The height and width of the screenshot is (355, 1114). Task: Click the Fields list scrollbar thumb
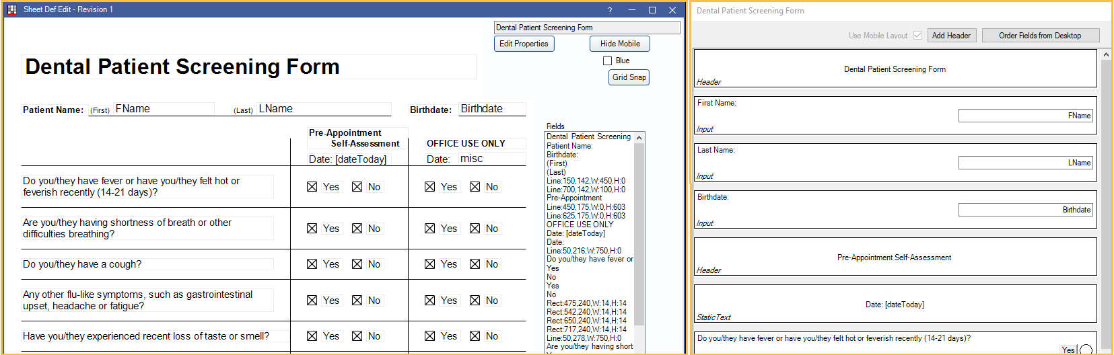[x=639, y=234]
